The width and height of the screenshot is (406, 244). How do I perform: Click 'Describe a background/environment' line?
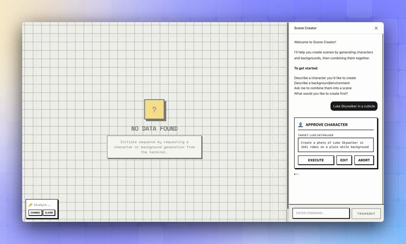(x=322, y=83)
